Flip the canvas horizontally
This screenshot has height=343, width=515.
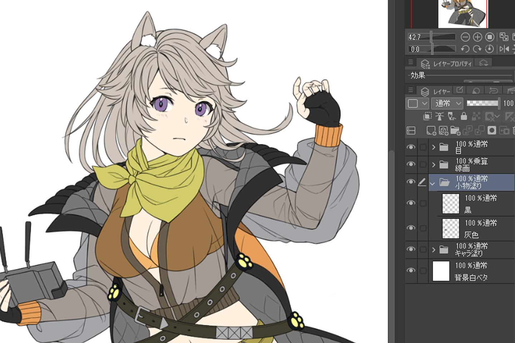pyautogui.click(x=504, y=49)
